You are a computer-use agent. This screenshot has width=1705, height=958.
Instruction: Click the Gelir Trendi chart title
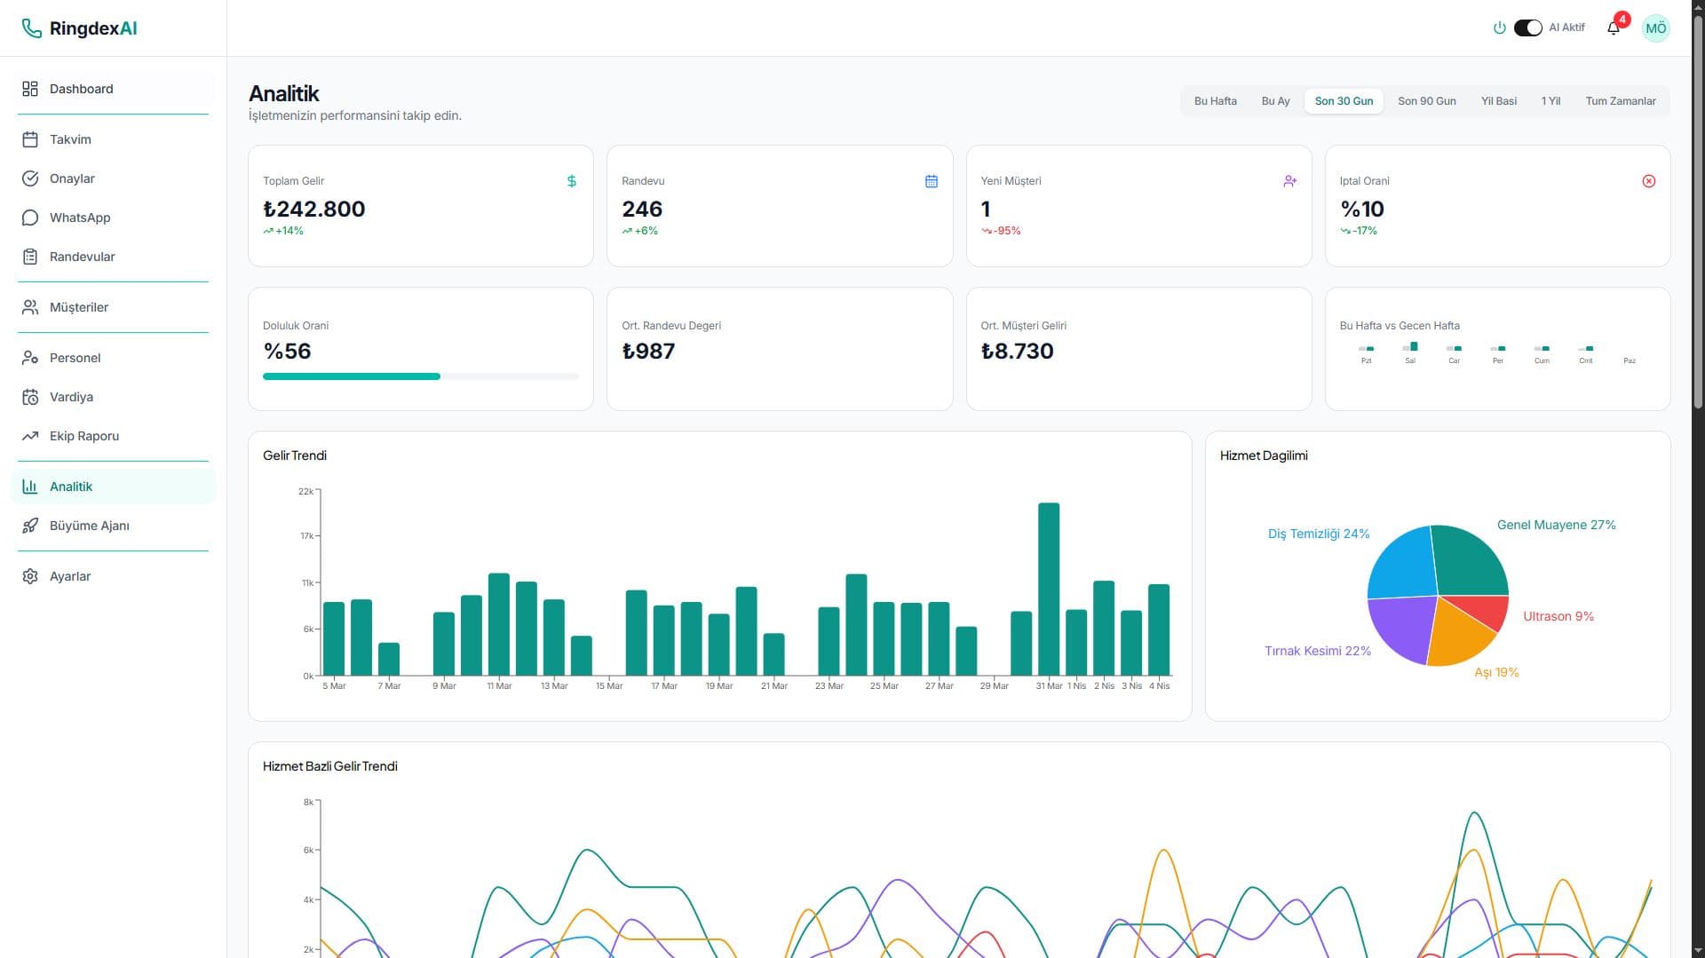295,455
